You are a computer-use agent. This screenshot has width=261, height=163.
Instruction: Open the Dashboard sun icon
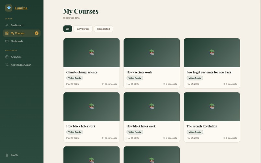pyautogui.click(x=7, y=25)
